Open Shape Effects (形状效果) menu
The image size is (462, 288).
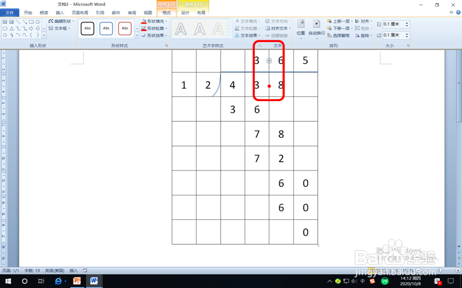click(154, 35)
